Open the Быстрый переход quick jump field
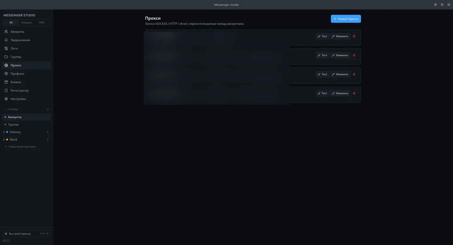453x245 pixels. point(26,234)
